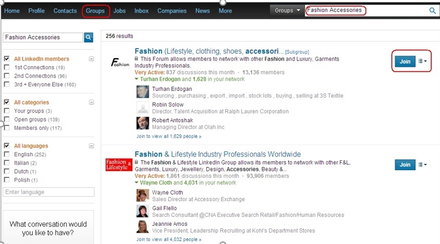440x244 pixels.
Task: Open options menu next to first Join button
Action: pyautogui.click(x=422, y=61)
